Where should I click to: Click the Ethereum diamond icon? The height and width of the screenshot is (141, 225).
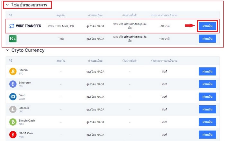point(13,84)
